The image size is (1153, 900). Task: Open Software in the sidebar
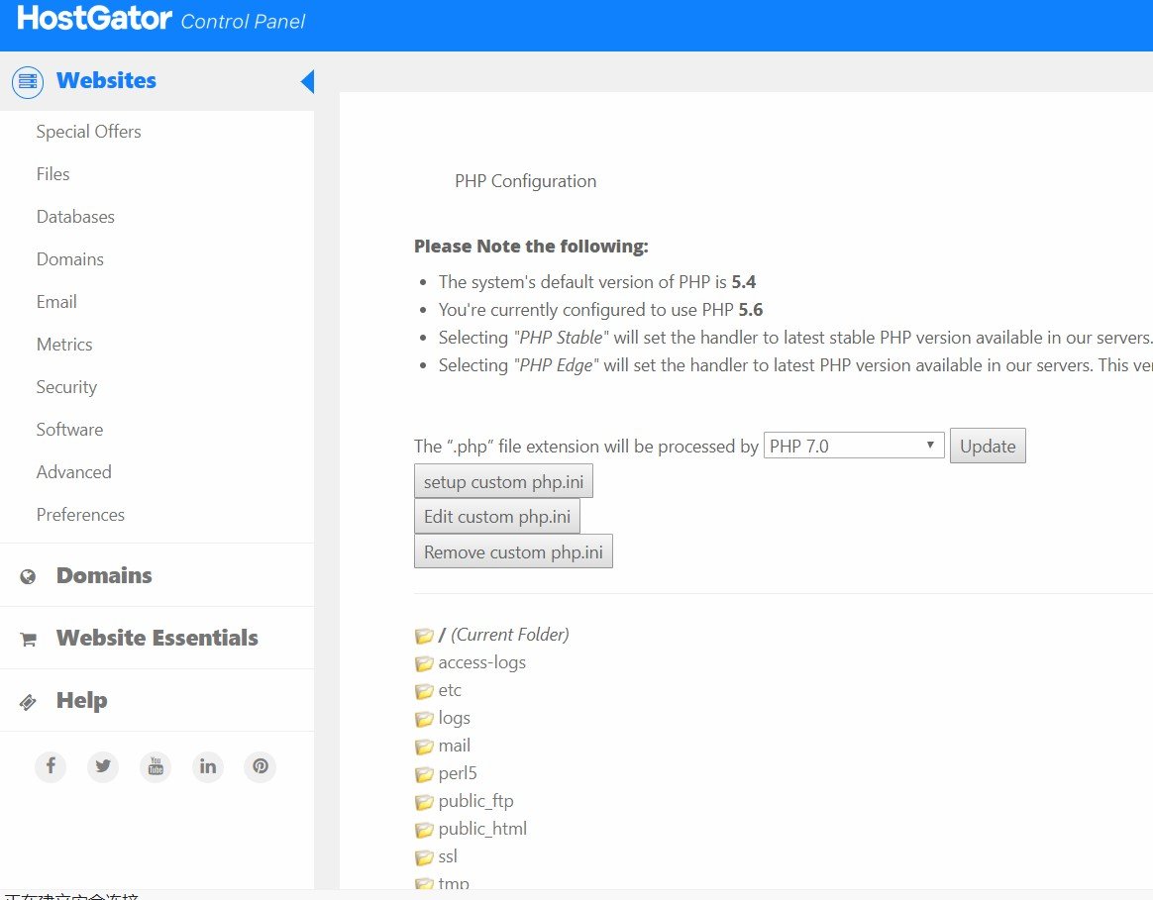pyautogui.click(x=70, y=430)
